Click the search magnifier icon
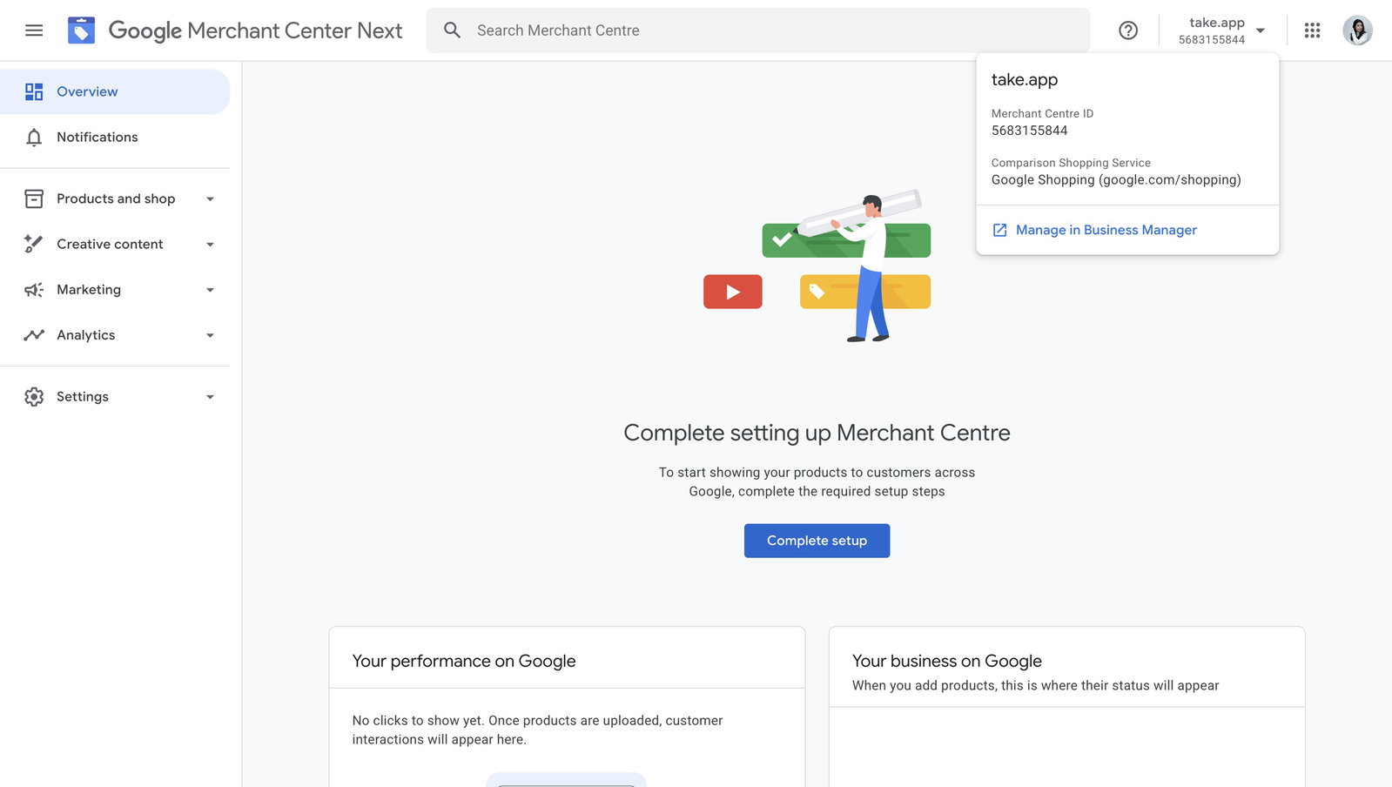The image size is (1392, 787). click(452, 30)
